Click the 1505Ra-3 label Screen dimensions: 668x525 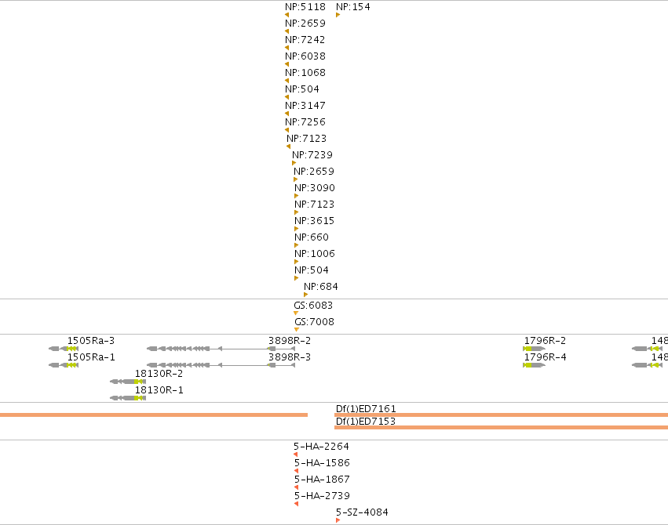(x=91, y=341)
